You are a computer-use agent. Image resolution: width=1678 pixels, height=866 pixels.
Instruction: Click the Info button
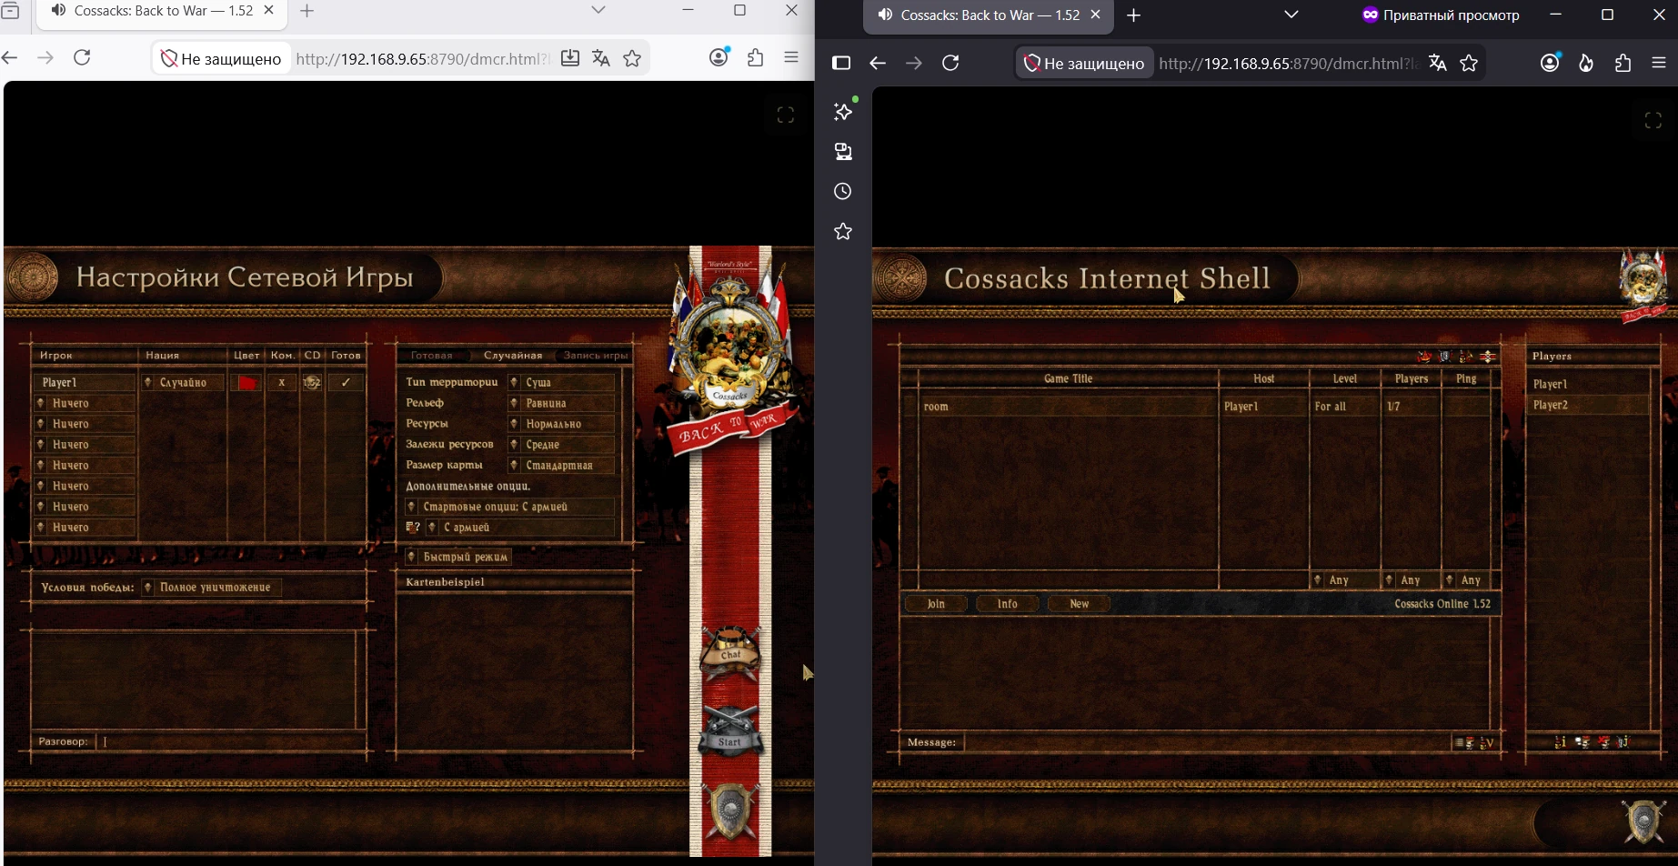(x=1008, y=604)
